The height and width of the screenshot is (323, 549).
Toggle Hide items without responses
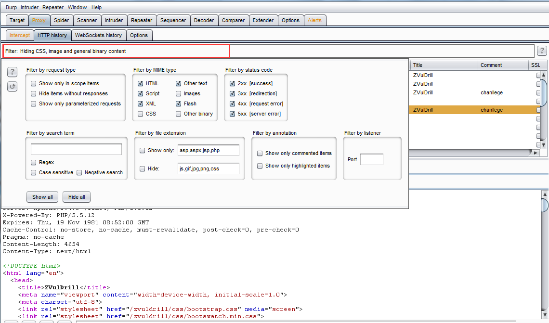tap(34, 93)
